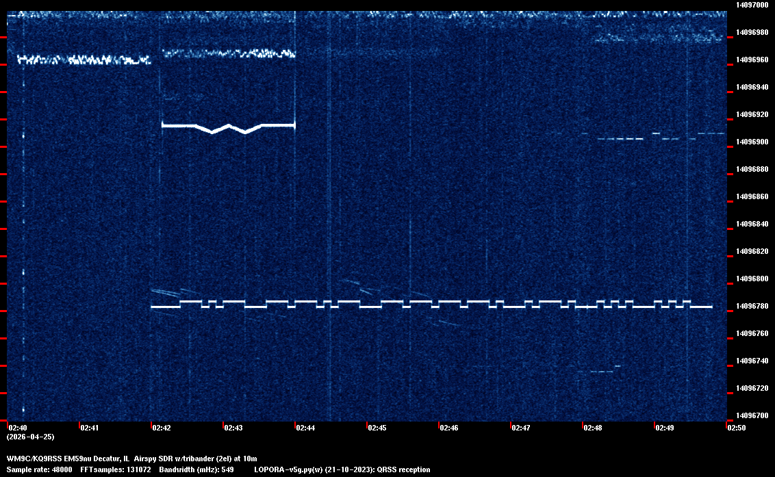Click the 14096960 frequency label

click(x=751, y=60)
